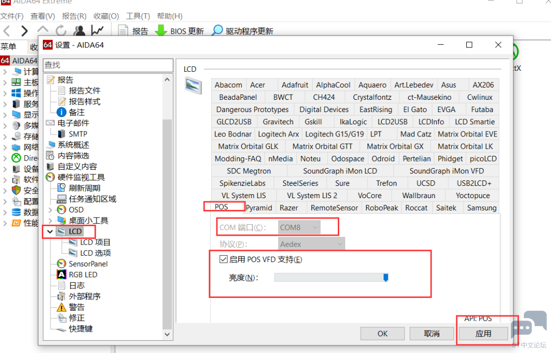Switch to the Abacom tab
This screenshot has height=353, width=551.
pos(229,85)
